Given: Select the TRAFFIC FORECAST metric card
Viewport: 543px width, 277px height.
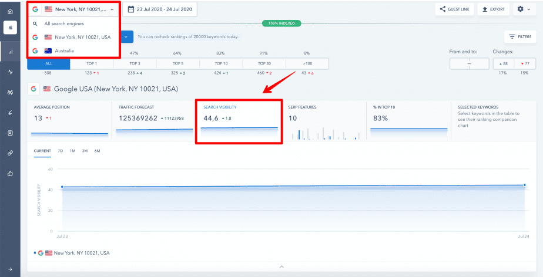Looking at the screenshot, I should point(154,120).
